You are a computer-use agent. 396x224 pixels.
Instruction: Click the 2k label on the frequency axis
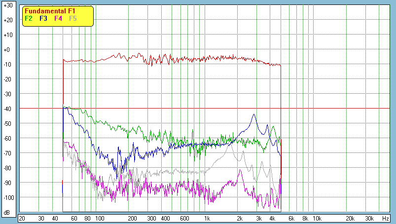240,218
